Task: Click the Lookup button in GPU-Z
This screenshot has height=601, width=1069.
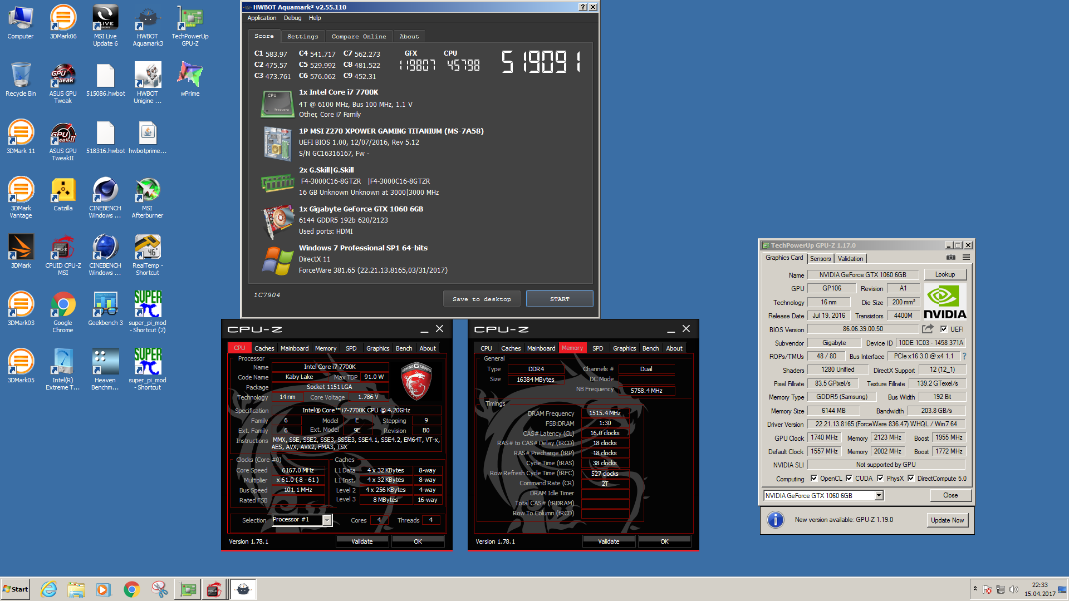Action: click(x=945, y=274)
